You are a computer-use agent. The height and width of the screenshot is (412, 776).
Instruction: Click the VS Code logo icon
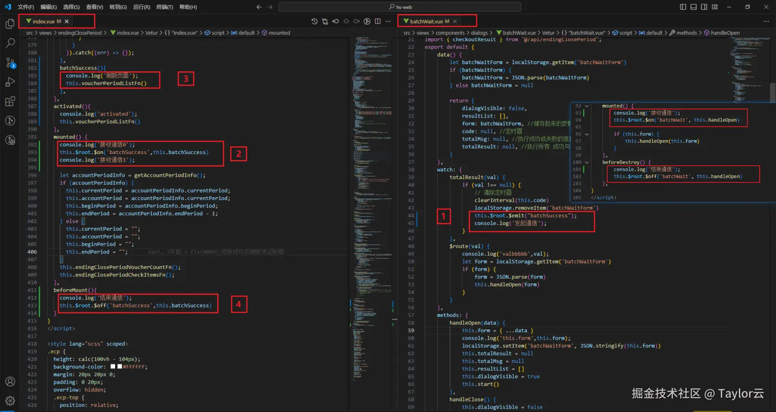pyautogui.click(x=7, y=7)
